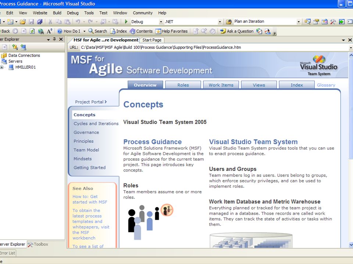Screen dimensions: 353x264
Task: Open the Debug menu
Action: tap(73, 13)
